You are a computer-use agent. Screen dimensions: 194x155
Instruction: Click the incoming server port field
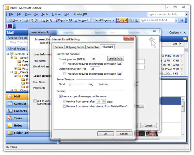click(x=95, y=59)
